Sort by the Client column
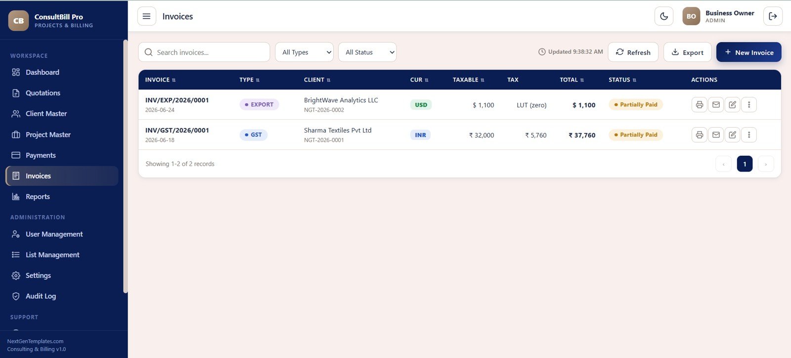The image size is (791, 358). click(x=317, y=80)
